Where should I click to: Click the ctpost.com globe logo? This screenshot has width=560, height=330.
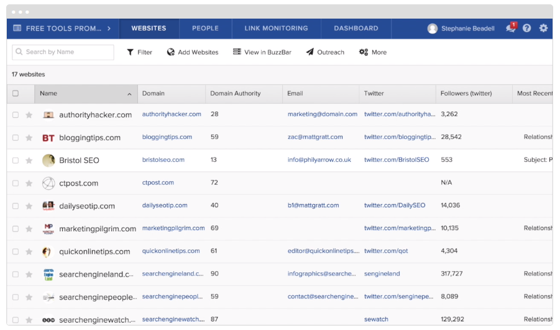(x=48, y=183)
